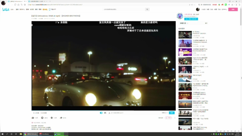Click the danmaku text input field
The height and width of the screenshot is (136, 242).
pyautogui.click(x=134, y=113)
